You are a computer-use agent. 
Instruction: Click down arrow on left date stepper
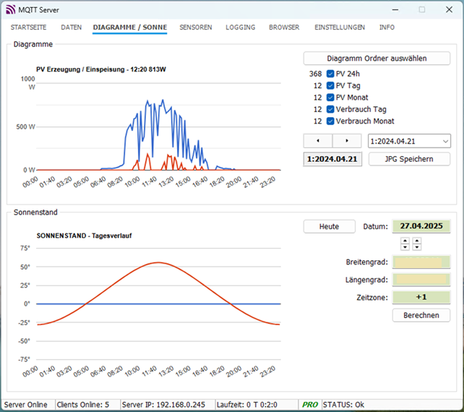click(405, 247)
